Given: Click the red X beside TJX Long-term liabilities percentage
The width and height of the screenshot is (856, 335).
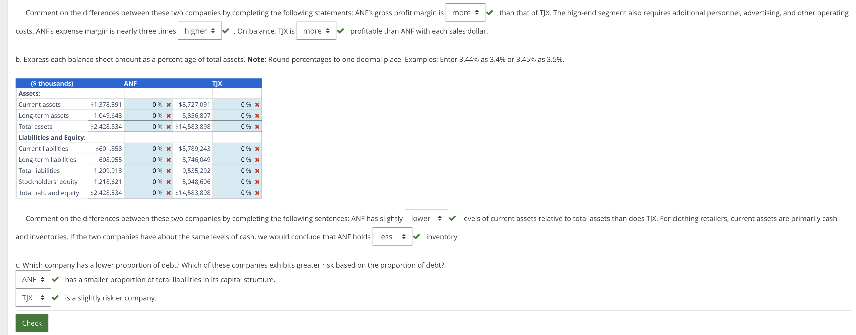Looking at the screenshot, I should click(257, 160).
